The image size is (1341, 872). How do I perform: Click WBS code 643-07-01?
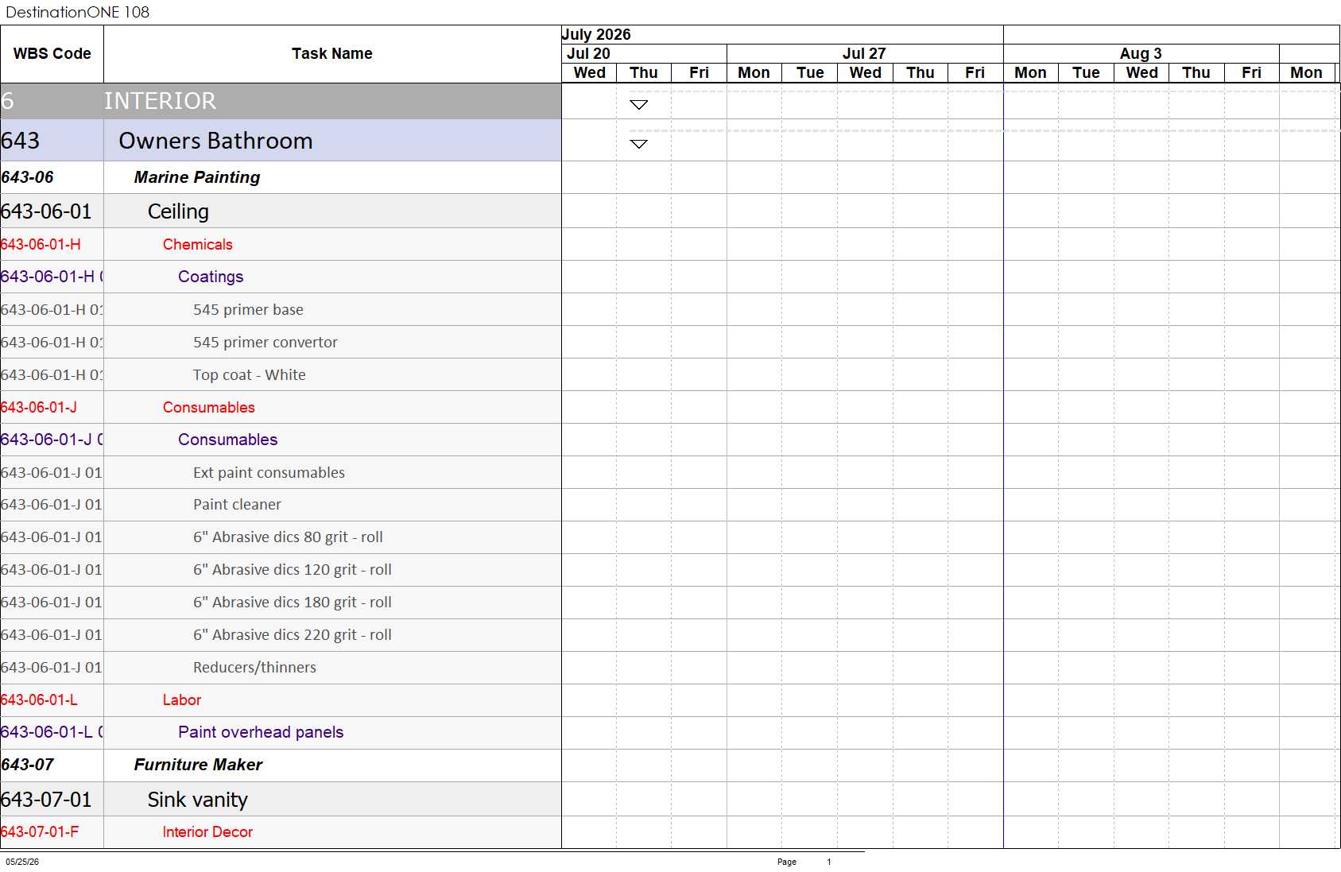click(46, 800)
